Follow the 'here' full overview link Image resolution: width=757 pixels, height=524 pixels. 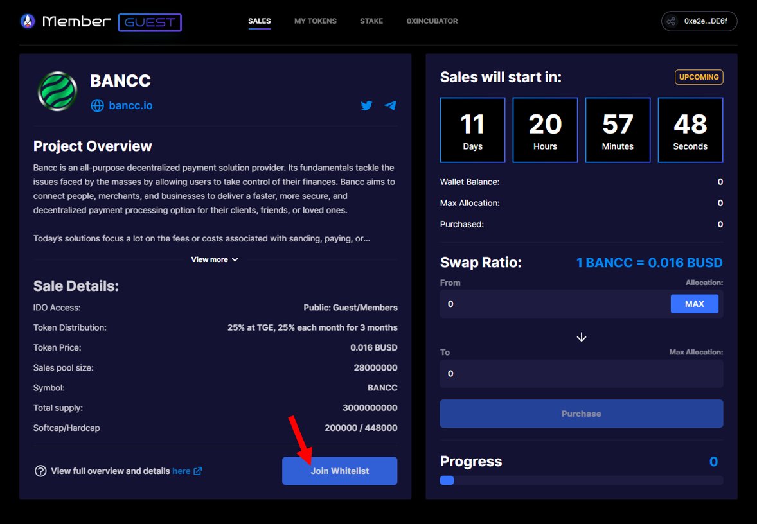coord(181,471)
